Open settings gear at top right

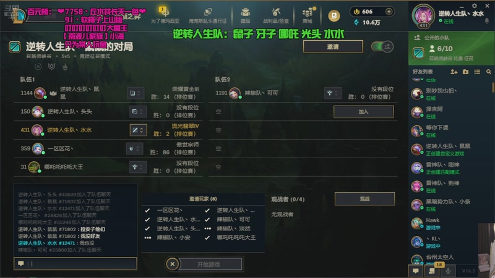(x=474, y=6)
